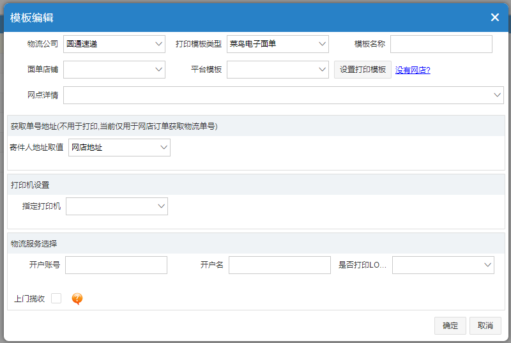
Task: Expand the 平台模板 dropdown
Action: click(278, 70)
